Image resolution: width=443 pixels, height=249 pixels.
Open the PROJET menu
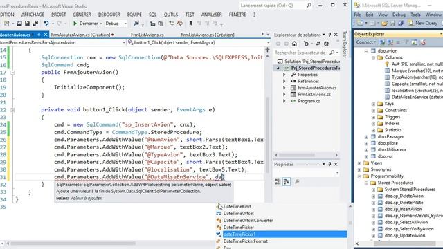point(58,15)
